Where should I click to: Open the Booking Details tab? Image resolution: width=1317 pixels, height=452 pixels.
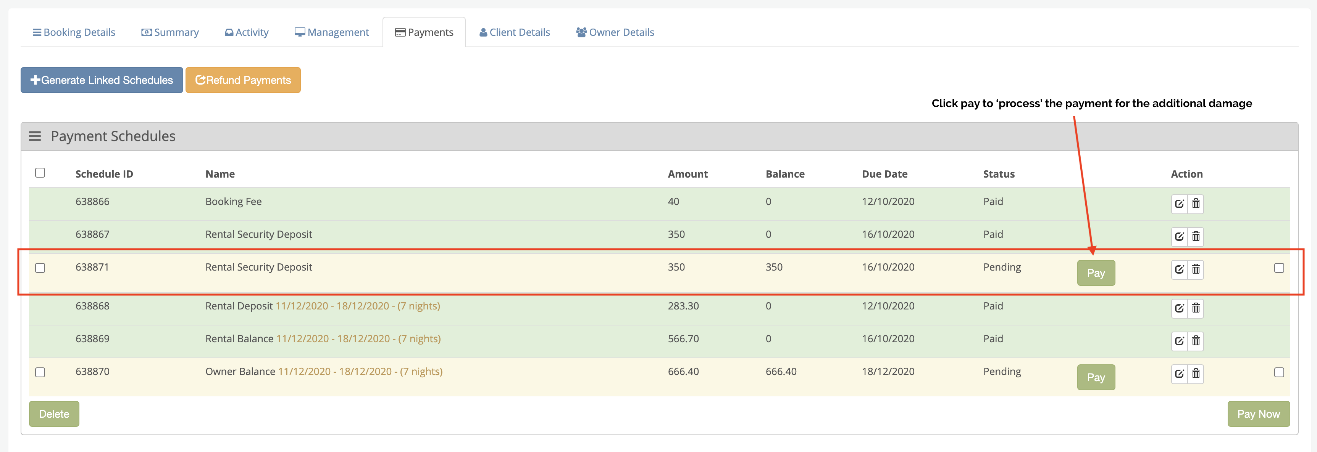click(x=74, y=32)
